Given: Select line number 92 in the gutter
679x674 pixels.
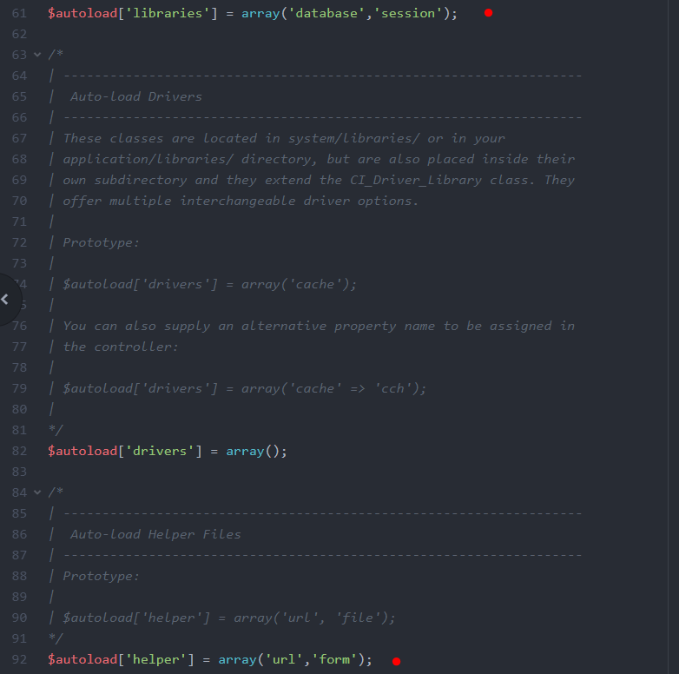Looking at the screenshot, I should pyautogui.click(x=19, y=659).
